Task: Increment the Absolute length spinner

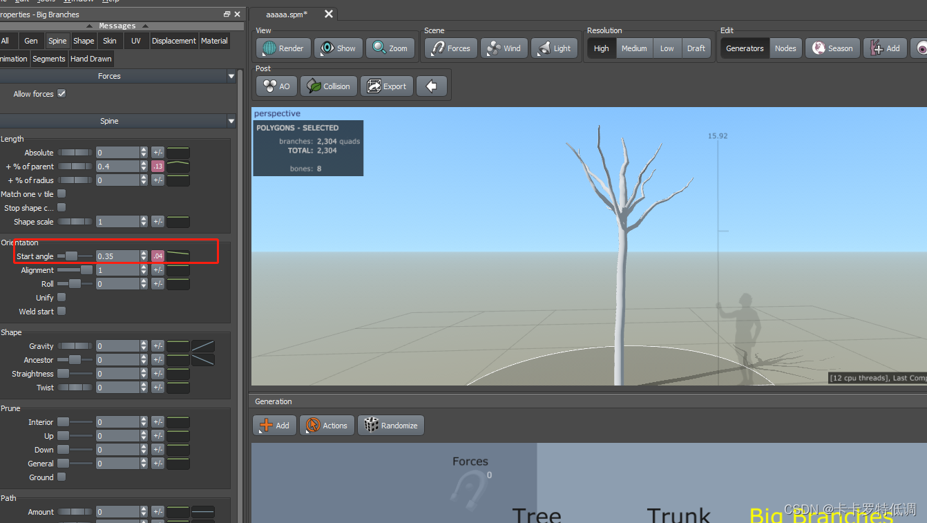Action: coord(144,150)
